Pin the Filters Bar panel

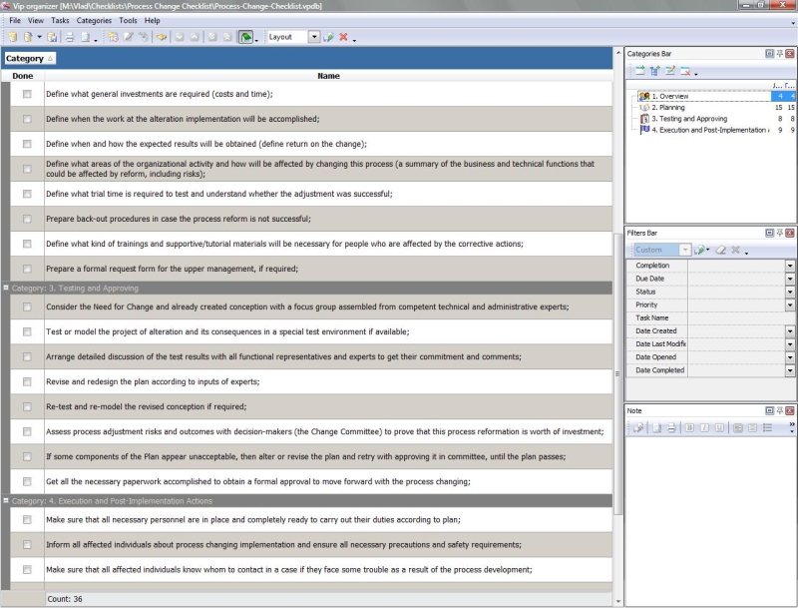tap(779, 233)
